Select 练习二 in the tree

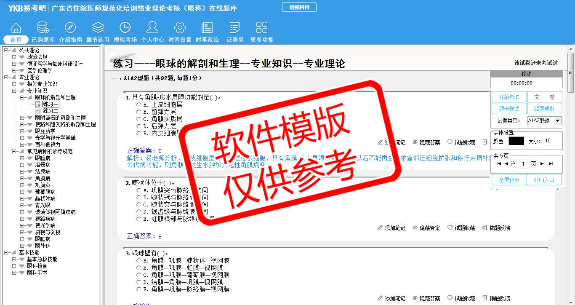[51, 111]
